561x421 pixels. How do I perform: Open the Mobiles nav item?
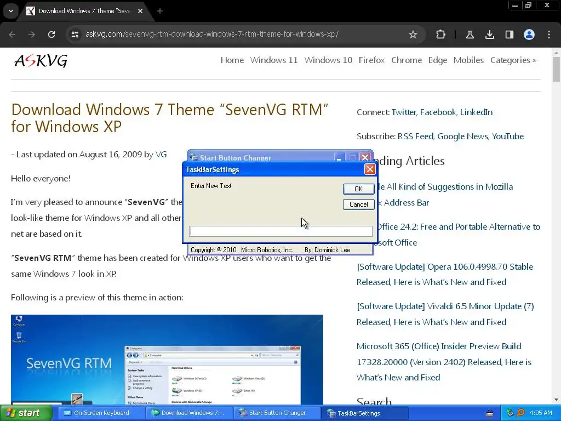(468, 60)
